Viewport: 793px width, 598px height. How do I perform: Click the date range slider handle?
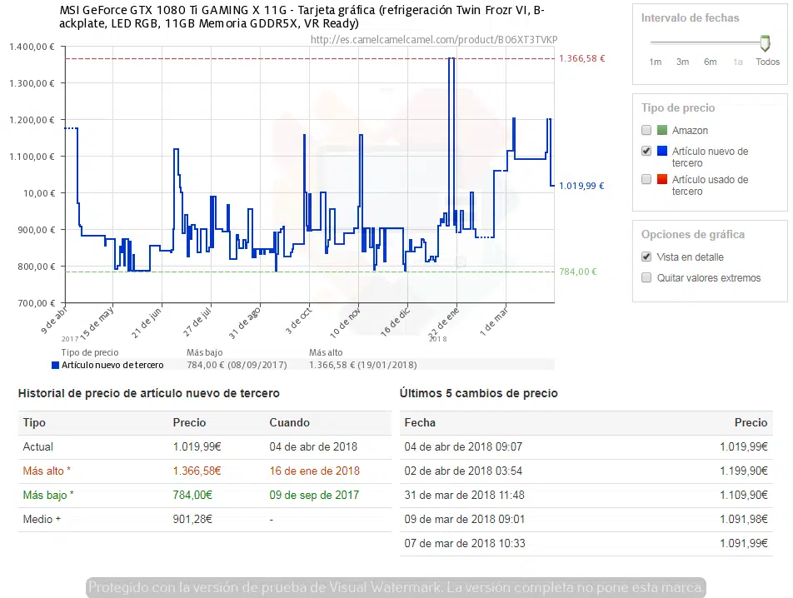pos(766,43)
